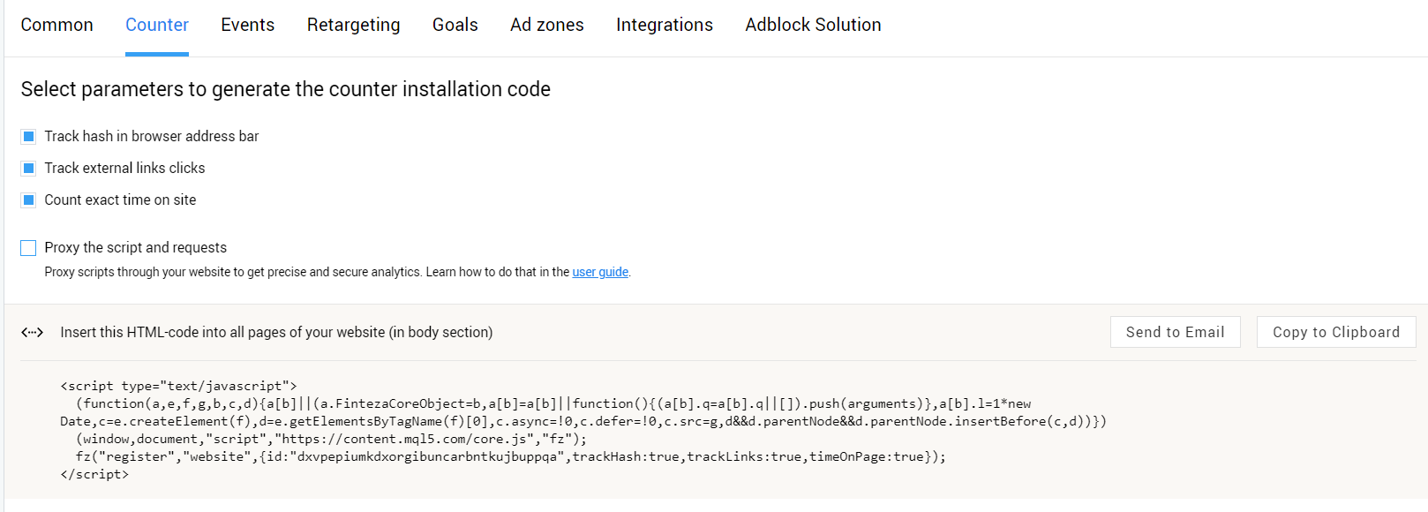
Task: Click the Insert this HTML-code instruction text
Action: tap(276, 332)
